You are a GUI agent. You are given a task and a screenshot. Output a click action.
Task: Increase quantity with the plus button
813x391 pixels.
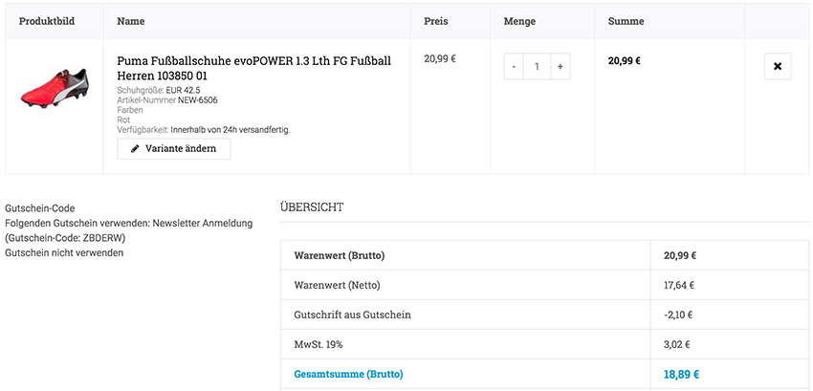(x=560, y=66)
